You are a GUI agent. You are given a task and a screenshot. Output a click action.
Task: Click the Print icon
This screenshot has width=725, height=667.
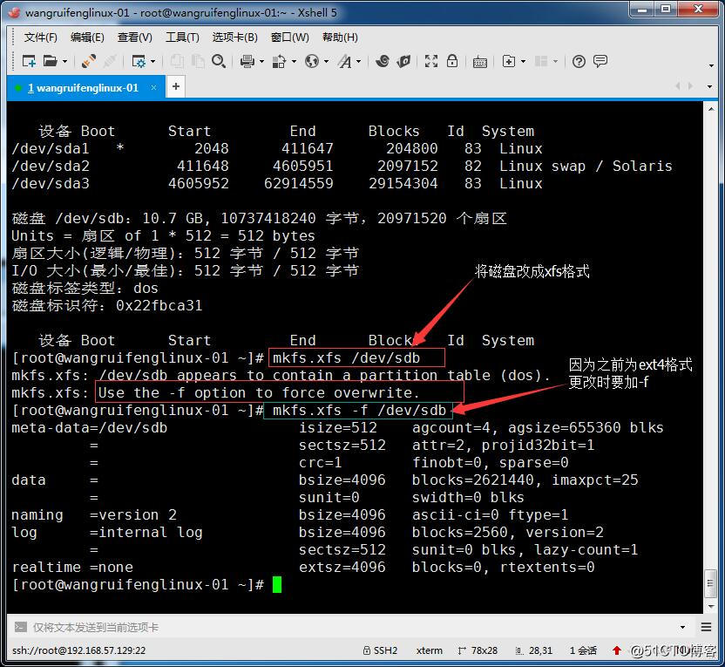(x=247, y=61)
